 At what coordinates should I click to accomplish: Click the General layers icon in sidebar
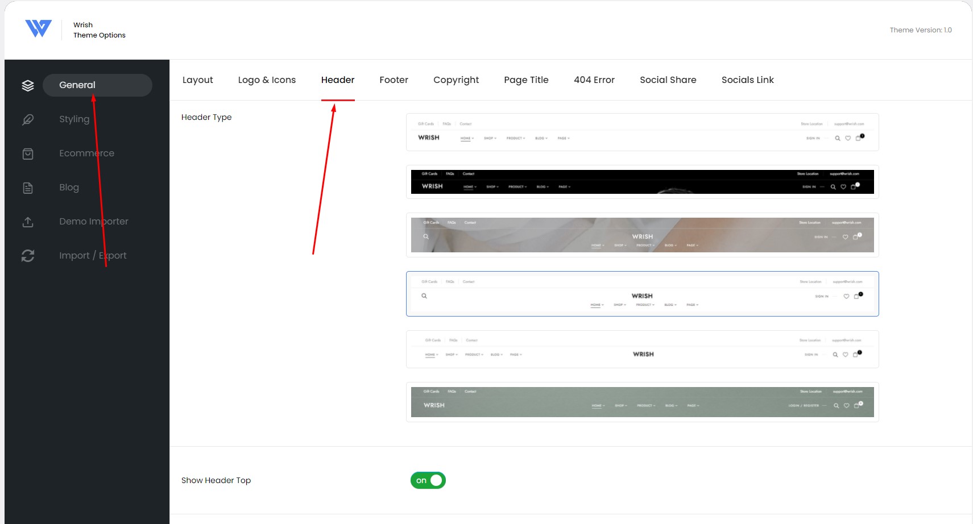click(28, 85)
